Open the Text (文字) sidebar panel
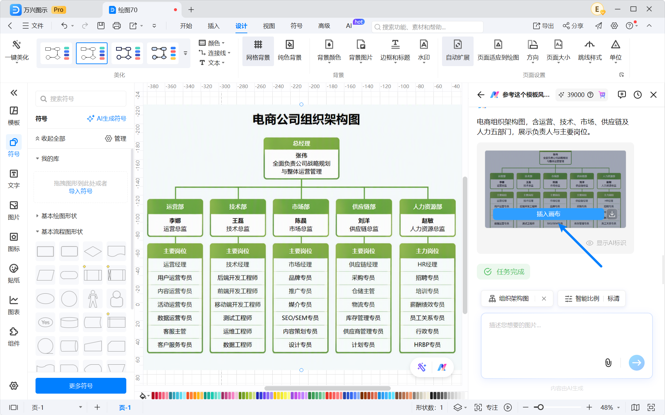Image resolution: width=665 pixels, height=415 pixels. click(13, 179)
